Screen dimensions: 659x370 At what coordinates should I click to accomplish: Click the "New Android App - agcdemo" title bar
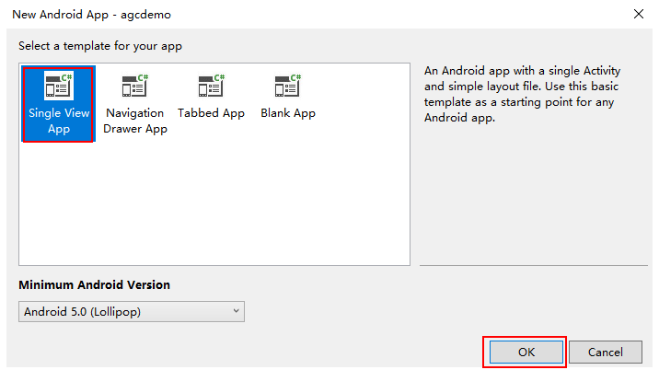pyautogui.click(x=276, y=15)
